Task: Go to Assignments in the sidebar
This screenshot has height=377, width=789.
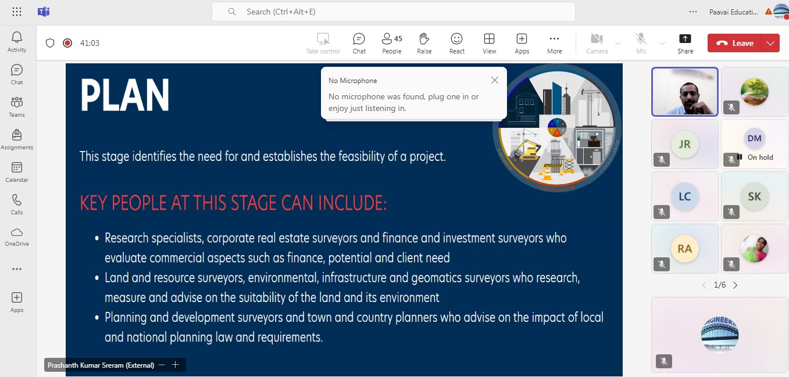Action: pos(17,139)
